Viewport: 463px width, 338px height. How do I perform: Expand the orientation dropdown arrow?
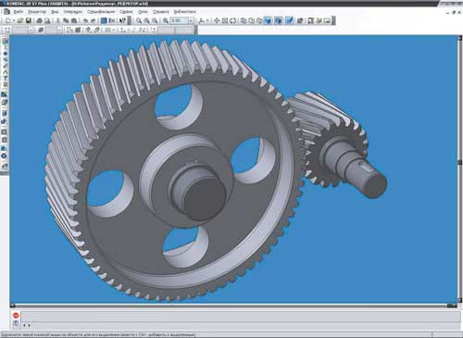tap(207, 20)
